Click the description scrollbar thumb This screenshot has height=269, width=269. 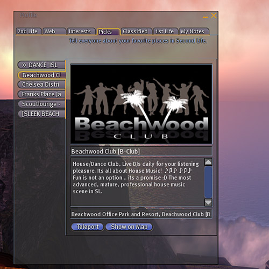(x=208, y=182)
